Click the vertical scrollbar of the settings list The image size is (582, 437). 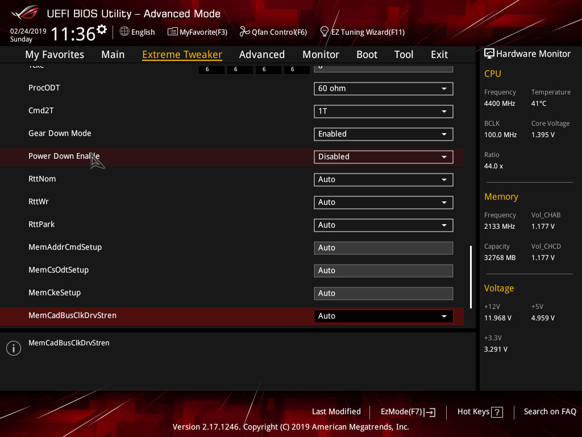[x=471, y=277]
